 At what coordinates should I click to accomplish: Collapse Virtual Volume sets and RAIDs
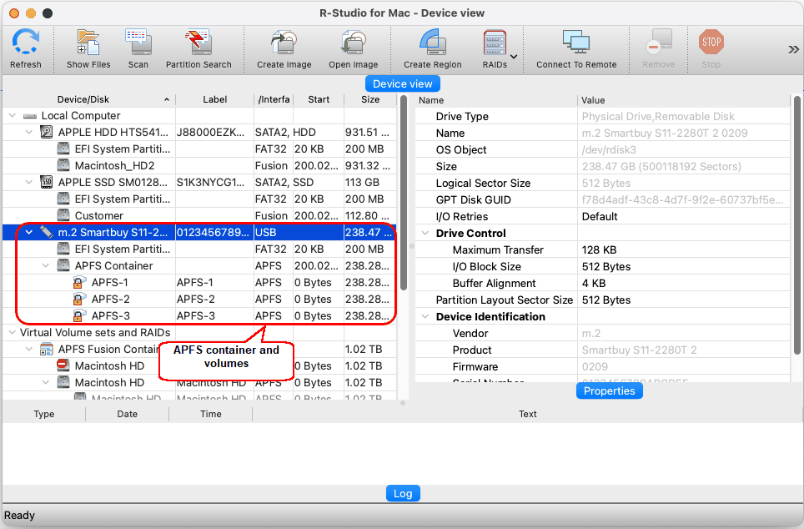pos(13,332)
